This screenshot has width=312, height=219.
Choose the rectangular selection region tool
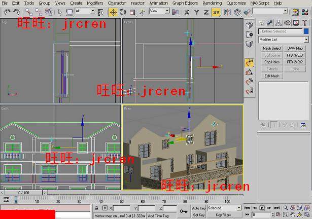click(70, 12)
